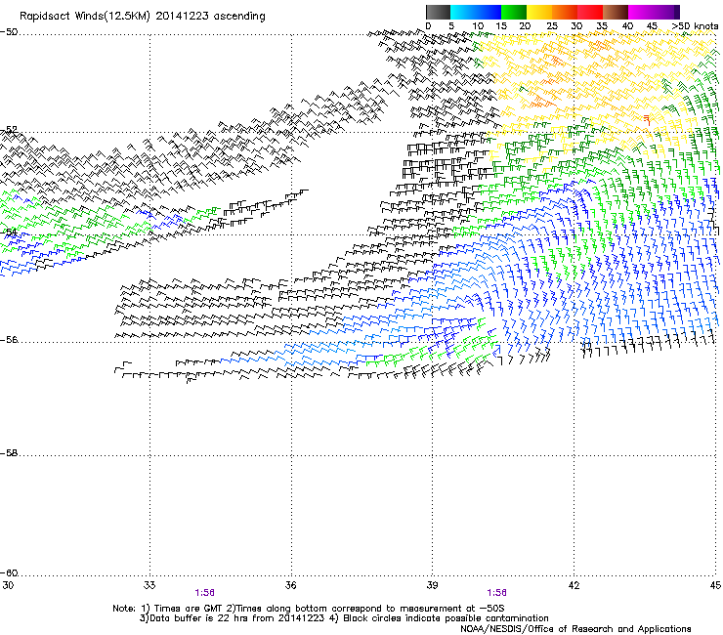Screen dimensions: 723x635
Task: Click the legend label '25'
Action: point(552,25)
